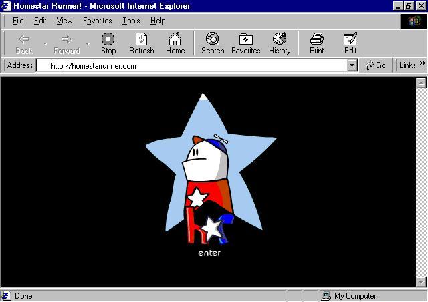Click the Go button

click(376, 65)
